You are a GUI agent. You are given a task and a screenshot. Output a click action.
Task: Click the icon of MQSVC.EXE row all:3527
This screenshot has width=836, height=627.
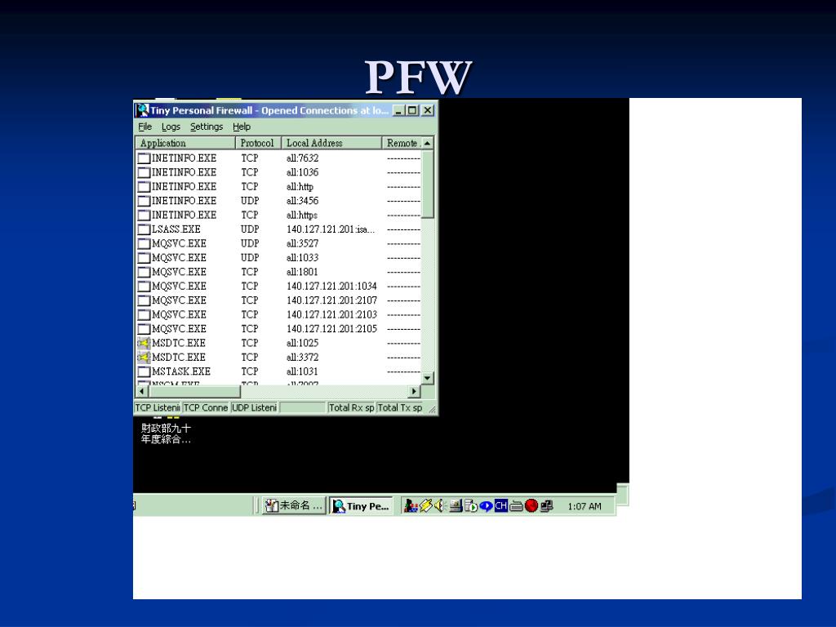click(144, 243)
